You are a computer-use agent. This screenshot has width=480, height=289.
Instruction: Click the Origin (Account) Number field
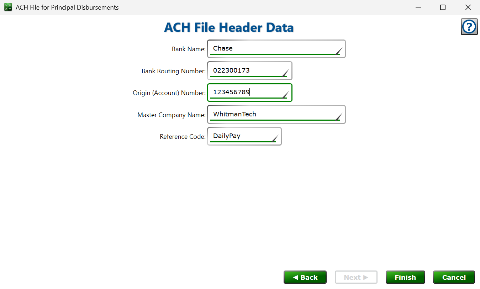click(250, 93)
